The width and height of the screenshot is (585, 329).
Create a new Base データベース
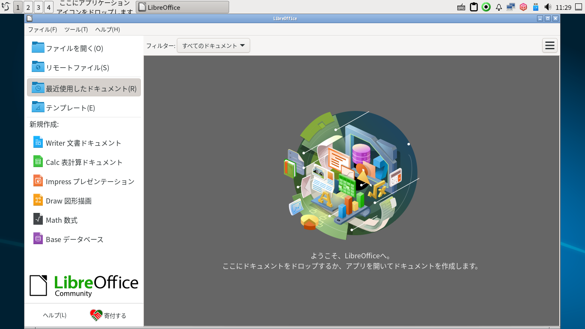(84, 239)
